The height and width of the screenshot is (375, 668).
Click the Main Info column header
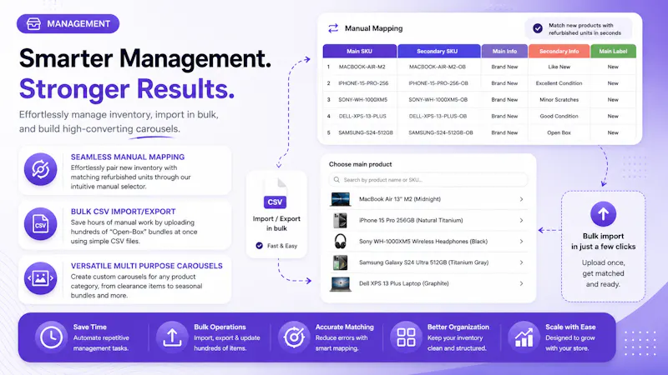pos(504,51)
